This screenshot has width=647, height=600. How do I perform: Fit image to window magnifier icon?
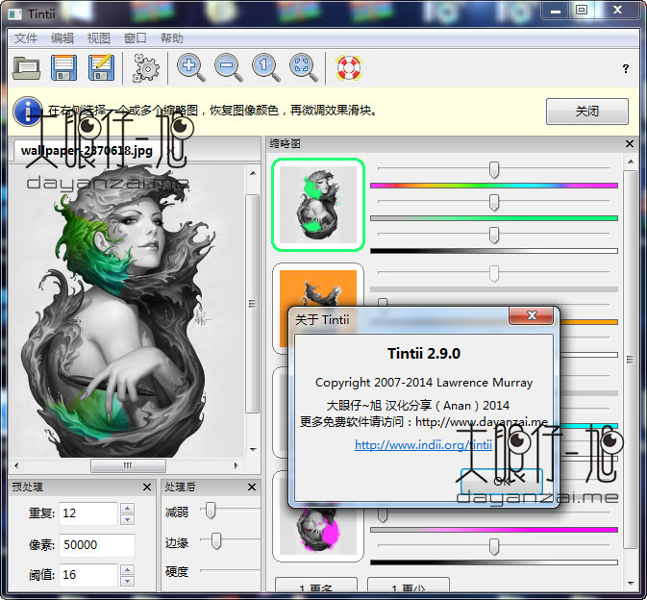point(303,68)
